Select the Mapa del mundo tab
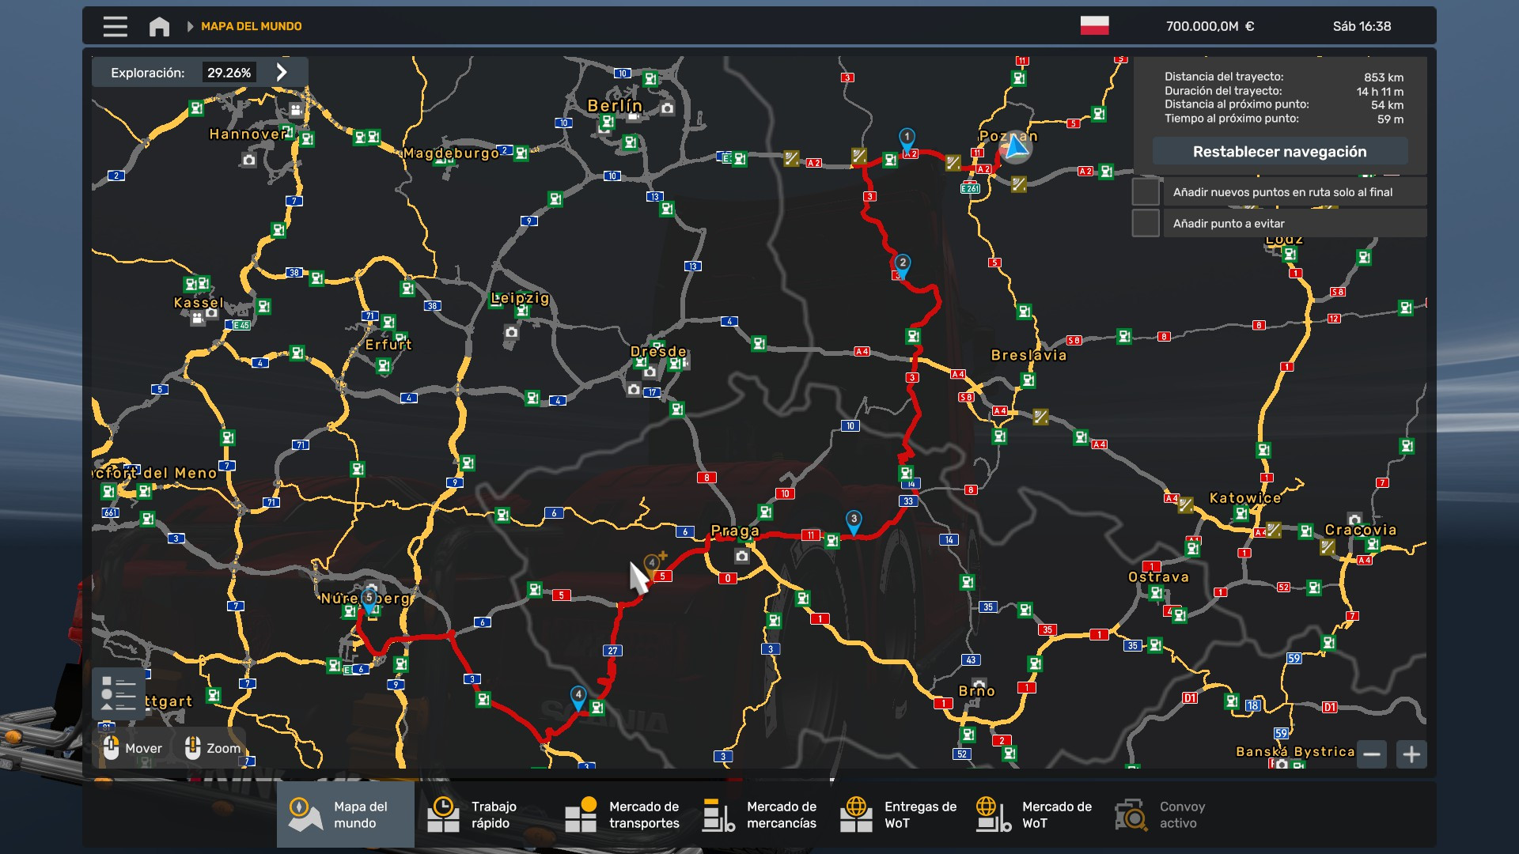 click(345, 814)
